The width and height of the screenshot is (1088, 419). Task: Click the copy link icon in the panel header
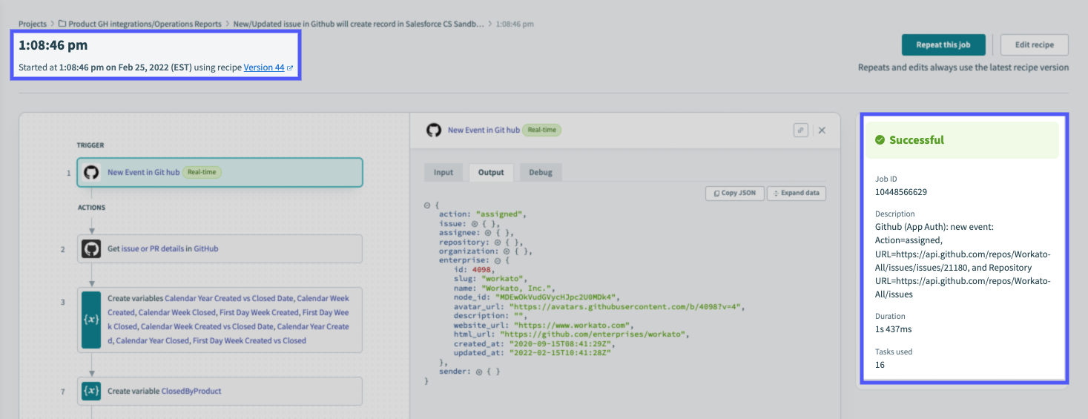coord(800,130)
